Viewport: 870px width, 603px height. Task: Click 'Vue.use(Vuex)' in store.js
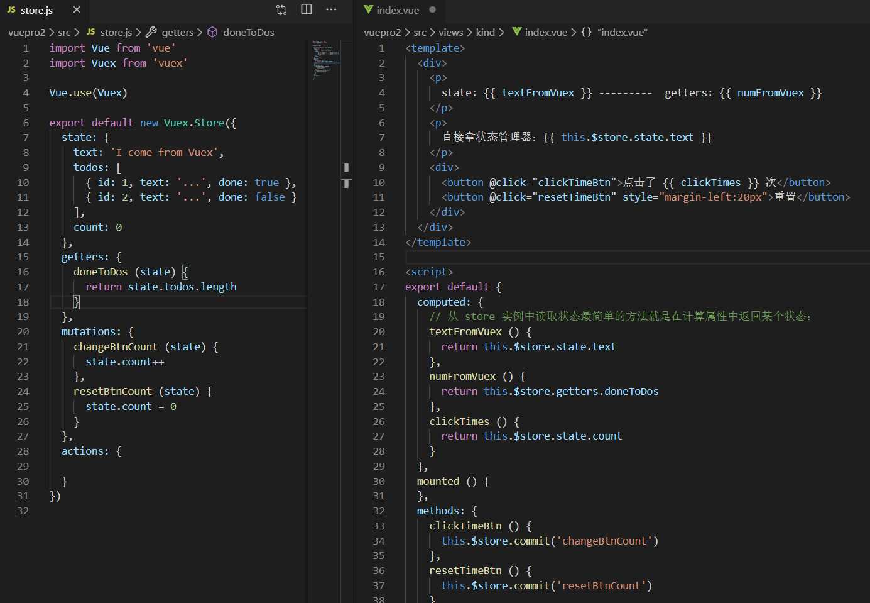point(89,92)
